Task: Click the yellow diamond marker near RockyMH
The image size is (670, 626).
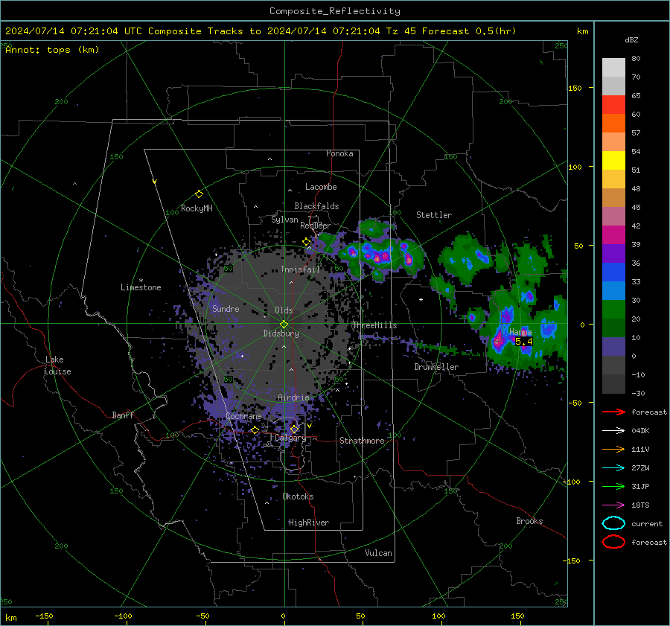Action: [x=199, y=194]
